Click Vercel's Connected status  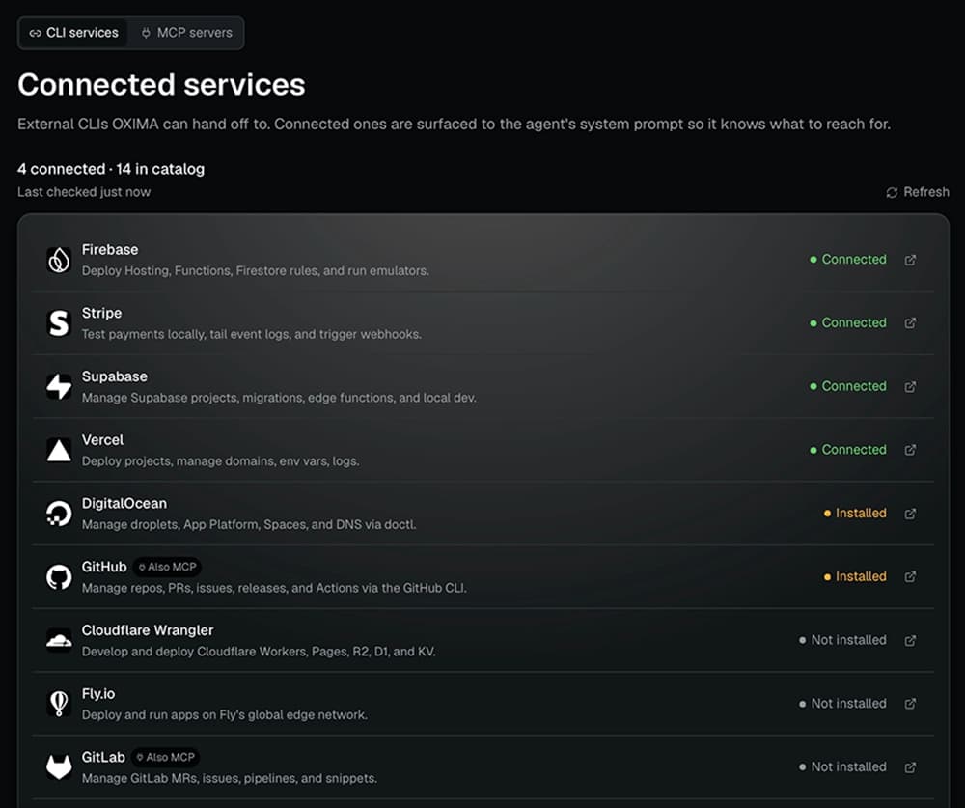[848, 450]
